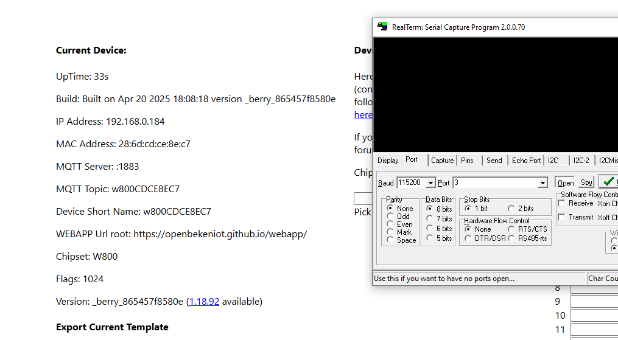Click the MQTT Topic w800CDCE8EC7 text
Image resolution: width=618 pixels, height=340 pixels.
point(118,189)
